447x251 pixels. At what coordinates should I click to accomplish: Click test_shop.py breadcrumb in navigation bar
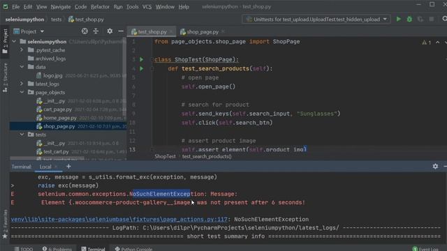tap(86, 20)
